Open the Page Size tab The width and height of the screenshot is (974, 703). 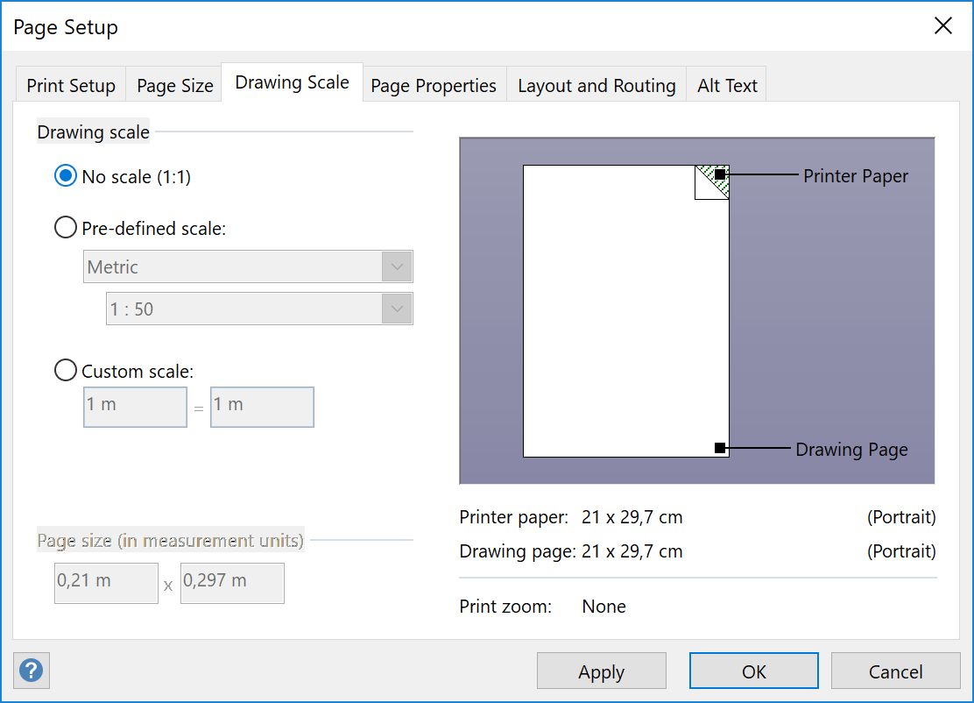click(174, 85)
